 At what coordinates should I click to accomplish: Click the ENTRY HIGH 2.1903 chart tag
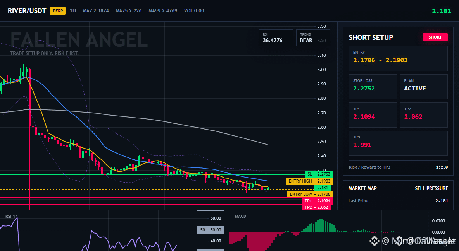(309, 181)
